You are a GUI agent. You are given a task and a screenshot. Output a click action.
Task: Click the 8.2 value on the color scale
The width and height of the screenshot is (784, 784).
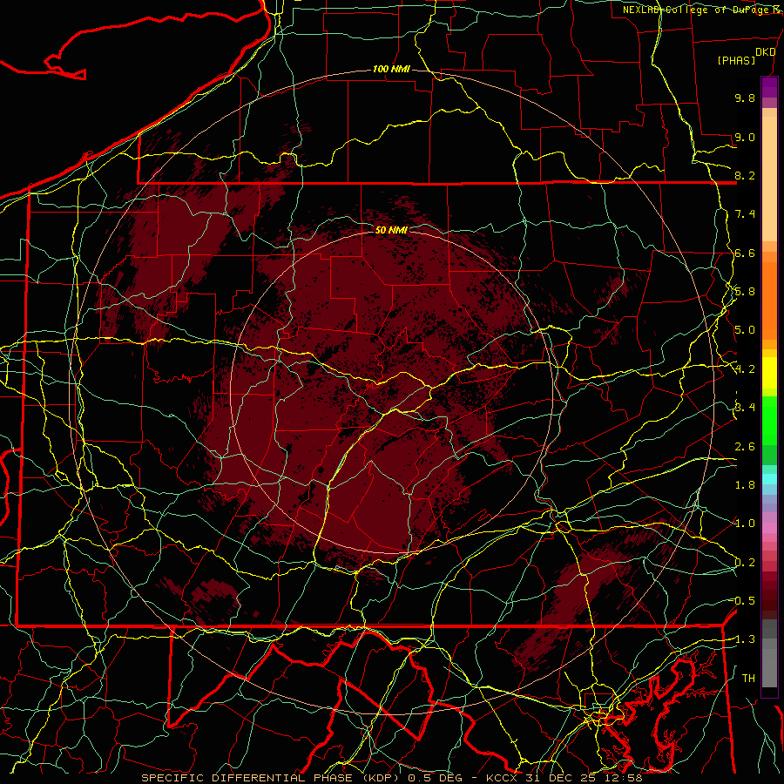745,175
